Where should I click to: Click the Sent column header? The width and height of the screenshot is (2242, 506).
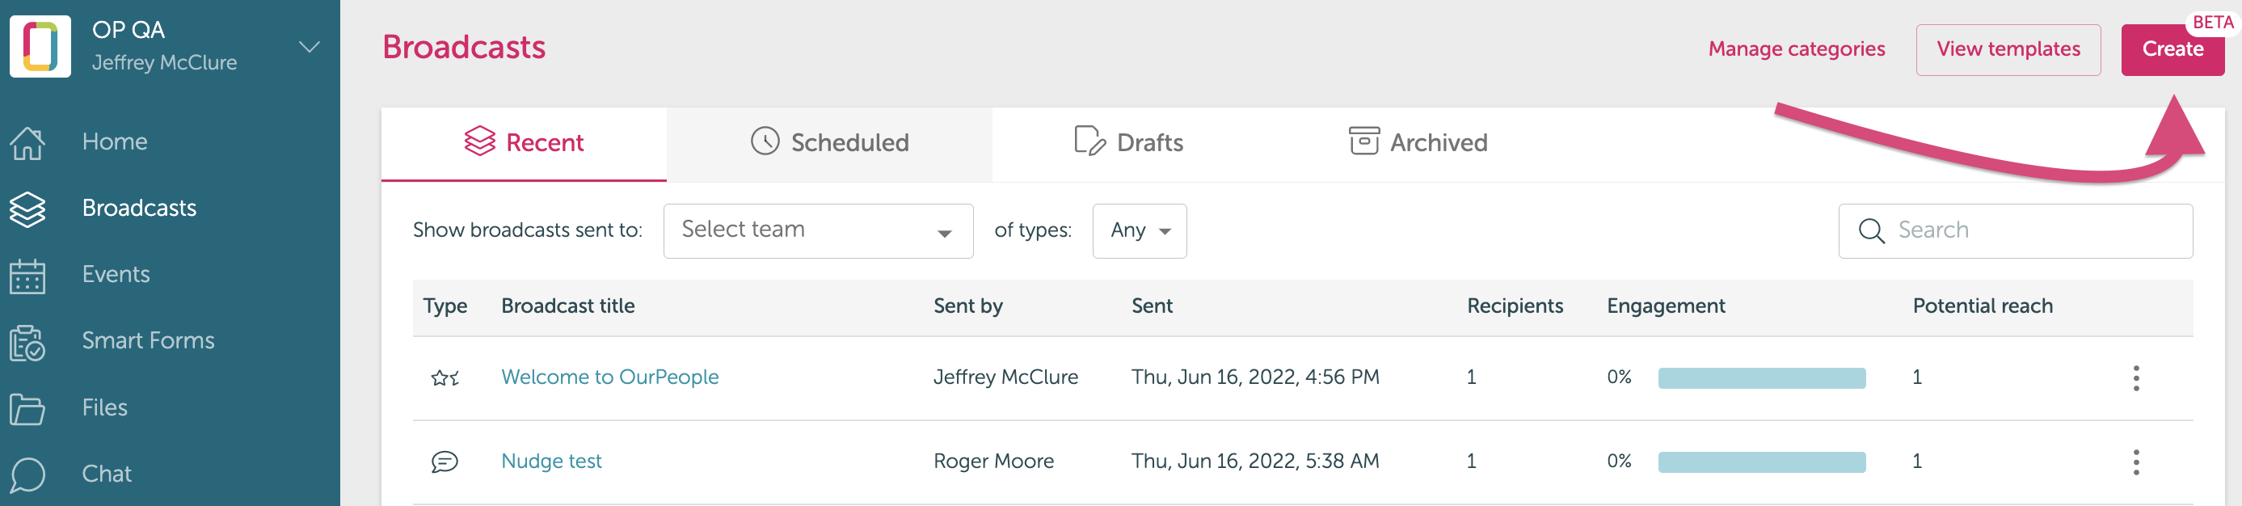pyautogui.click(x=1152, y=306)
